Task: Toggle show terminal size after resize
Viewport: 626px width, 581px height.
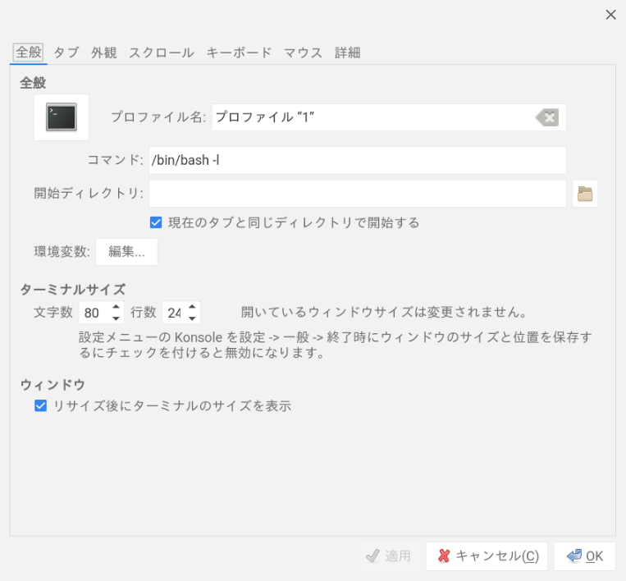Action: (x=40, y=405)
